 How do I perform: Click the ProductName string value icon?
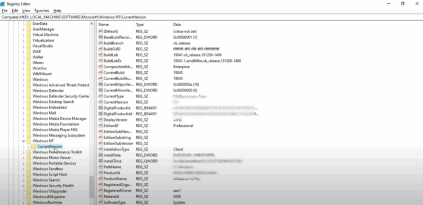(x=101, y=179)
